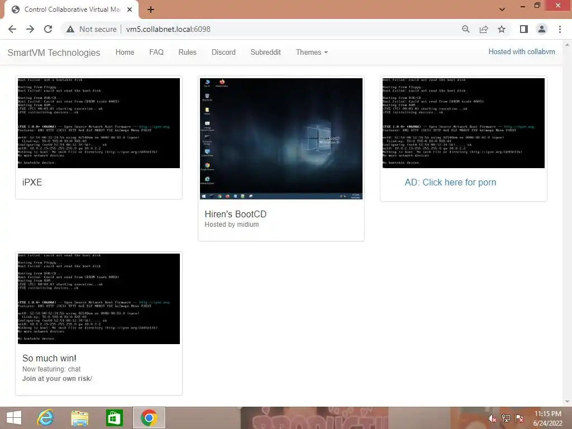Viewport: 572px width, 429px height.
Task: Click the page vertical scrollbar down arrow
Action: click(x=567, y=402)
